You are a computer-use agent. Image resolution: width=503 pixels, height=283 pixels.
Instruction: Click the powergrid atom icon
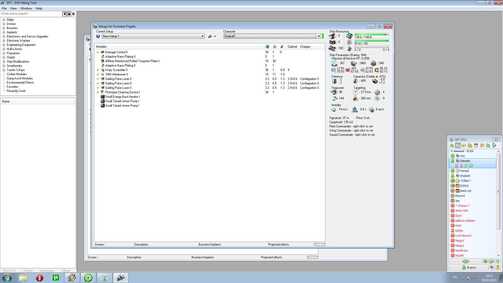[349, 42]
